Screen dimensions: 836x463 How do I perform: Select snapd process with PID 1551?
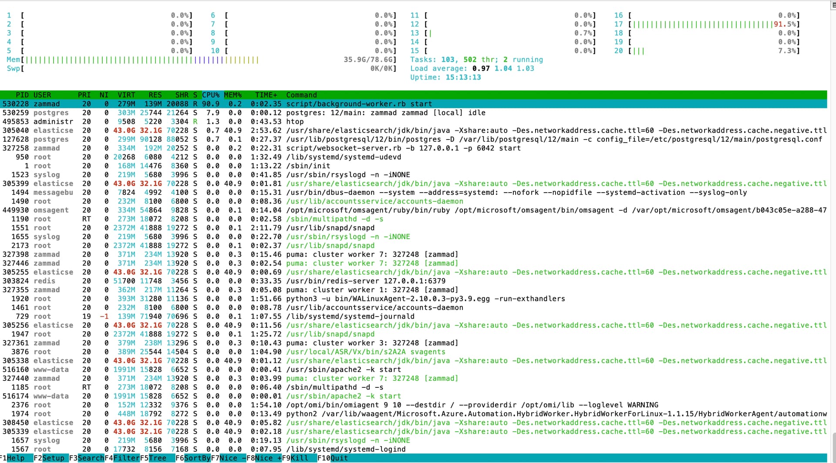click(414, 228)
